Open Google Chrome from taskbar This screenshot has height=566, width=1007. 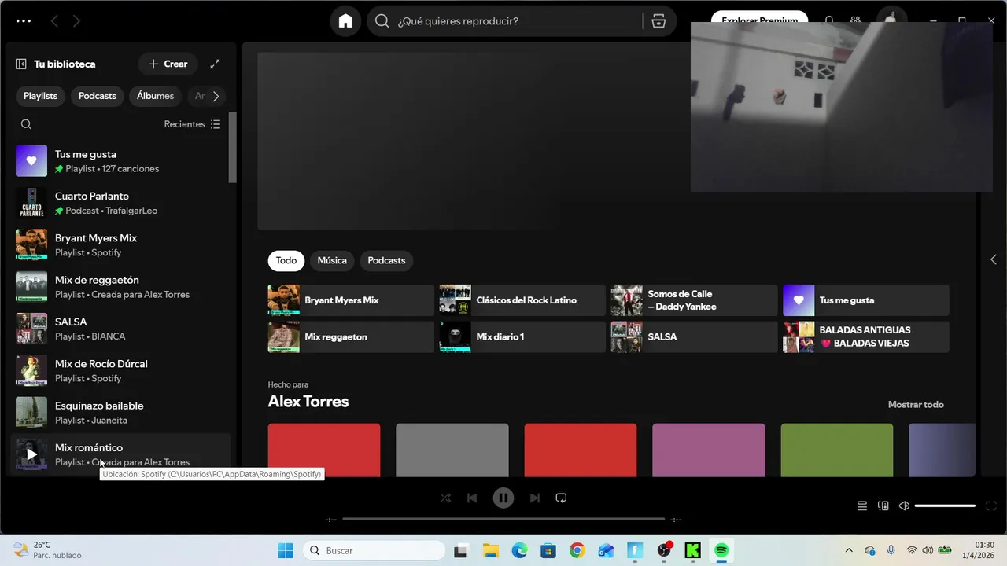[x=577, y=550]
